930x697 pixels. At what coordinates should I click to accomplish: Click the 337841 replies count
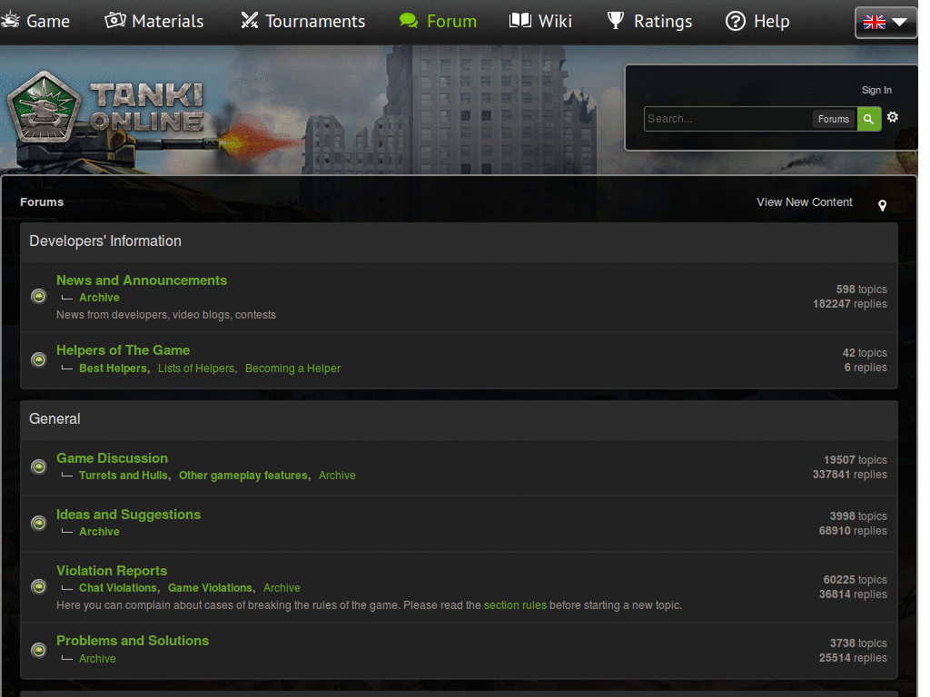click(x=849, y=475)
